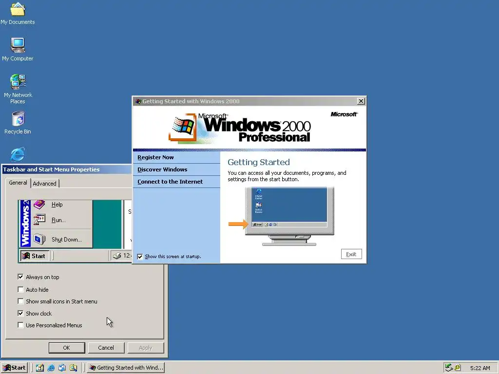The height and width of the screenshot is (374, 499).
Task: Launch Internet Explorer from the quick launch bar
Action: click(x=51, y=368)
